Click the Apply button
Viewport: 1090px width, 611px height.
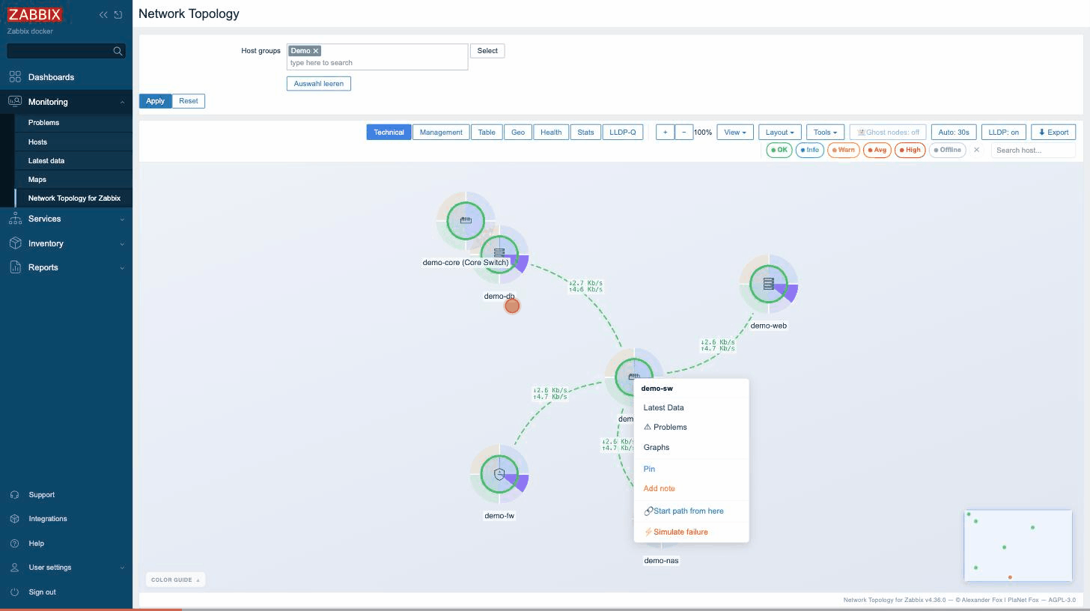click(156, 101)
